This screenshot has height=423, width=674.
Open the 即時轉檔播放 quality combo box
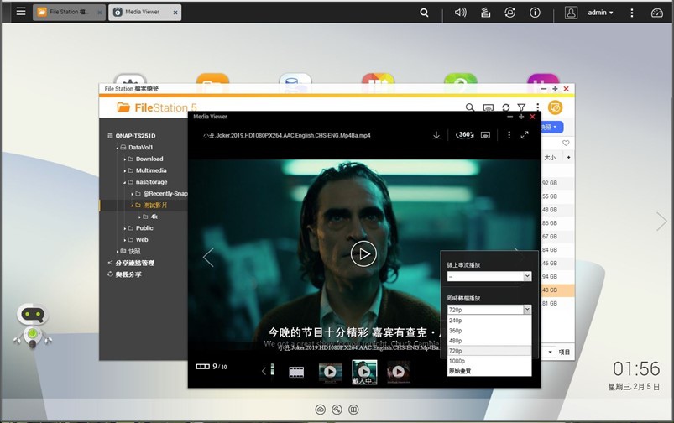pyautogui.click(x=489, y=310)
